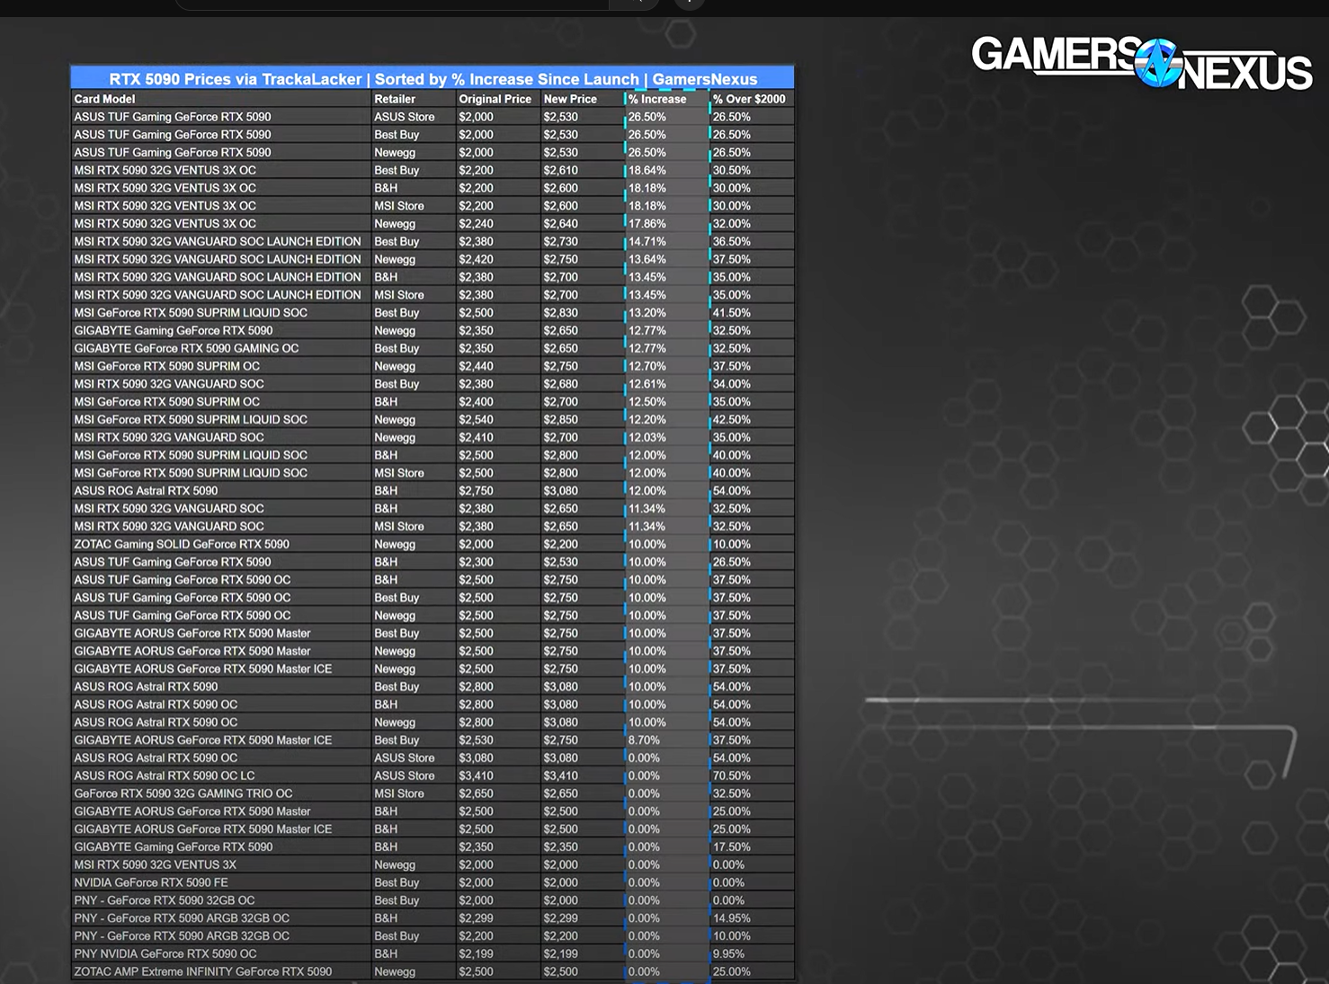This screenshot has height=984, width=1329.
Task: Select 'PNY NVIDIA GeForce RTX 5090 OC' card name
Action: point(165,954)
